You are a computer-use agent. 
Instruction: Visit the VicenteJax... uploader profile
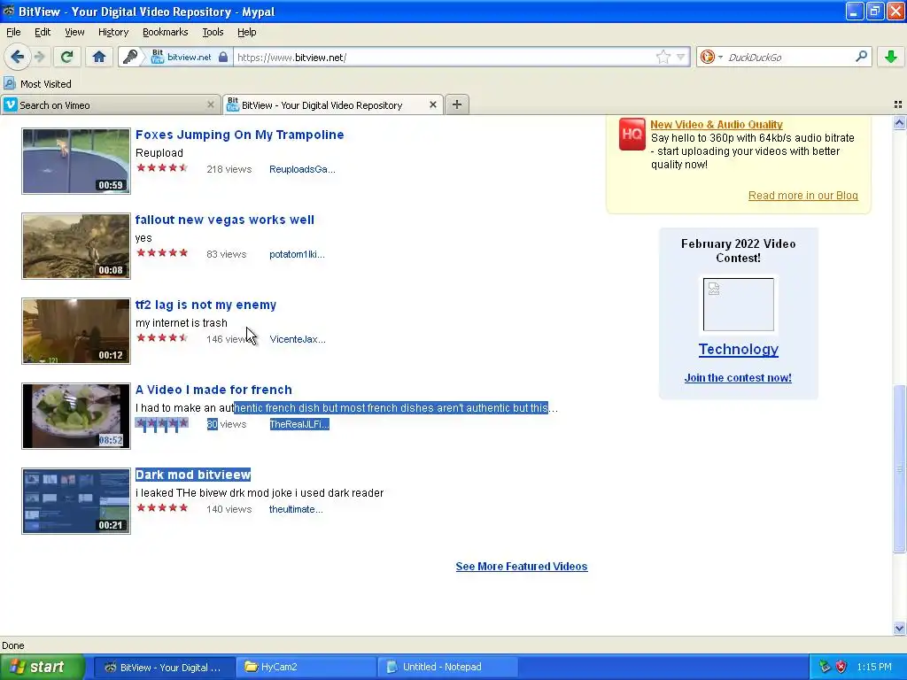coord(298,339)
